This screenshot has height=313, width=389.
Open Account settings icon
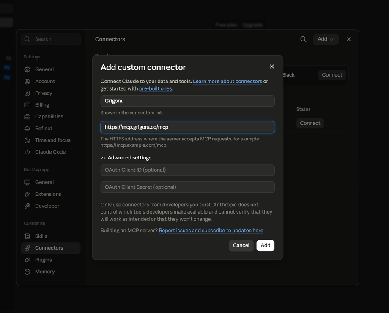[27, 81]
